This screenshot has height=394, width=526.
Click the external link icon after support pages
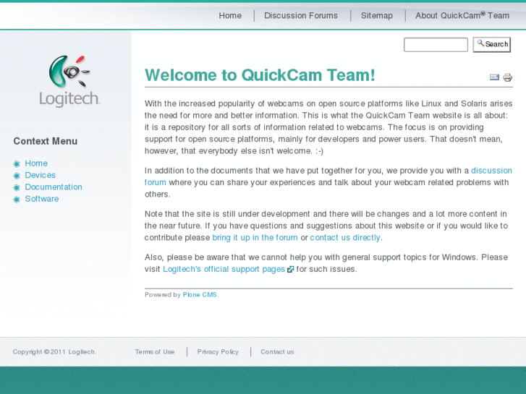[x=291, y=269]
